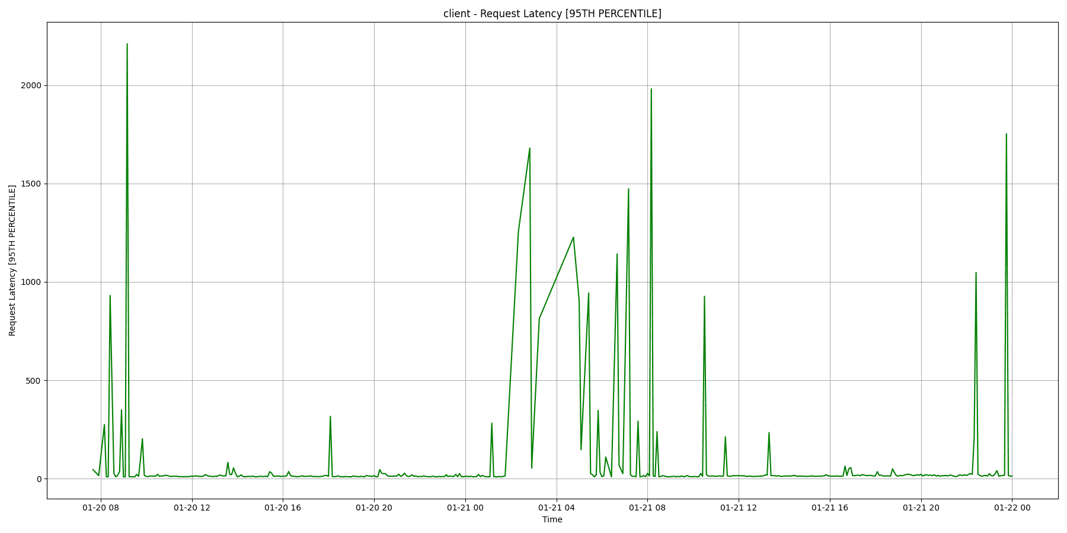This screenshot has height=533, width=1067.
Task: Select the '01-20 12' x-axis tick label
Action: 191,508
